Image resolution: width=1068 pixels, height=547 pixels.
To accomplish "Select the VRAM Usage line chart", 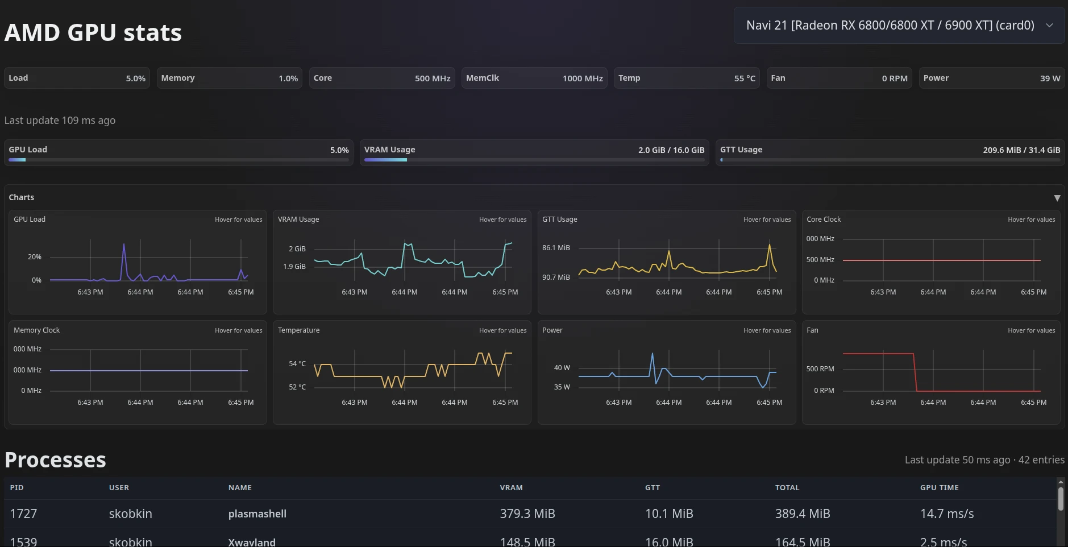I will 402,262.
